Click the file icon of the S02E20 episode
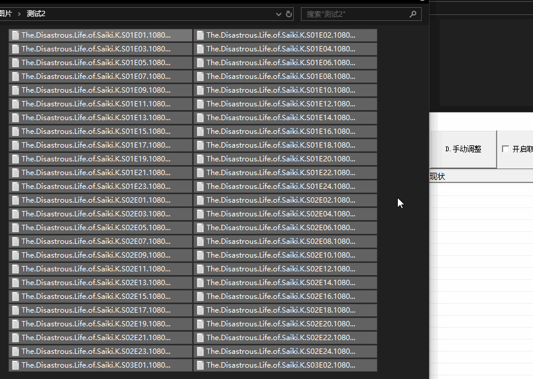 tap(200, 324)
